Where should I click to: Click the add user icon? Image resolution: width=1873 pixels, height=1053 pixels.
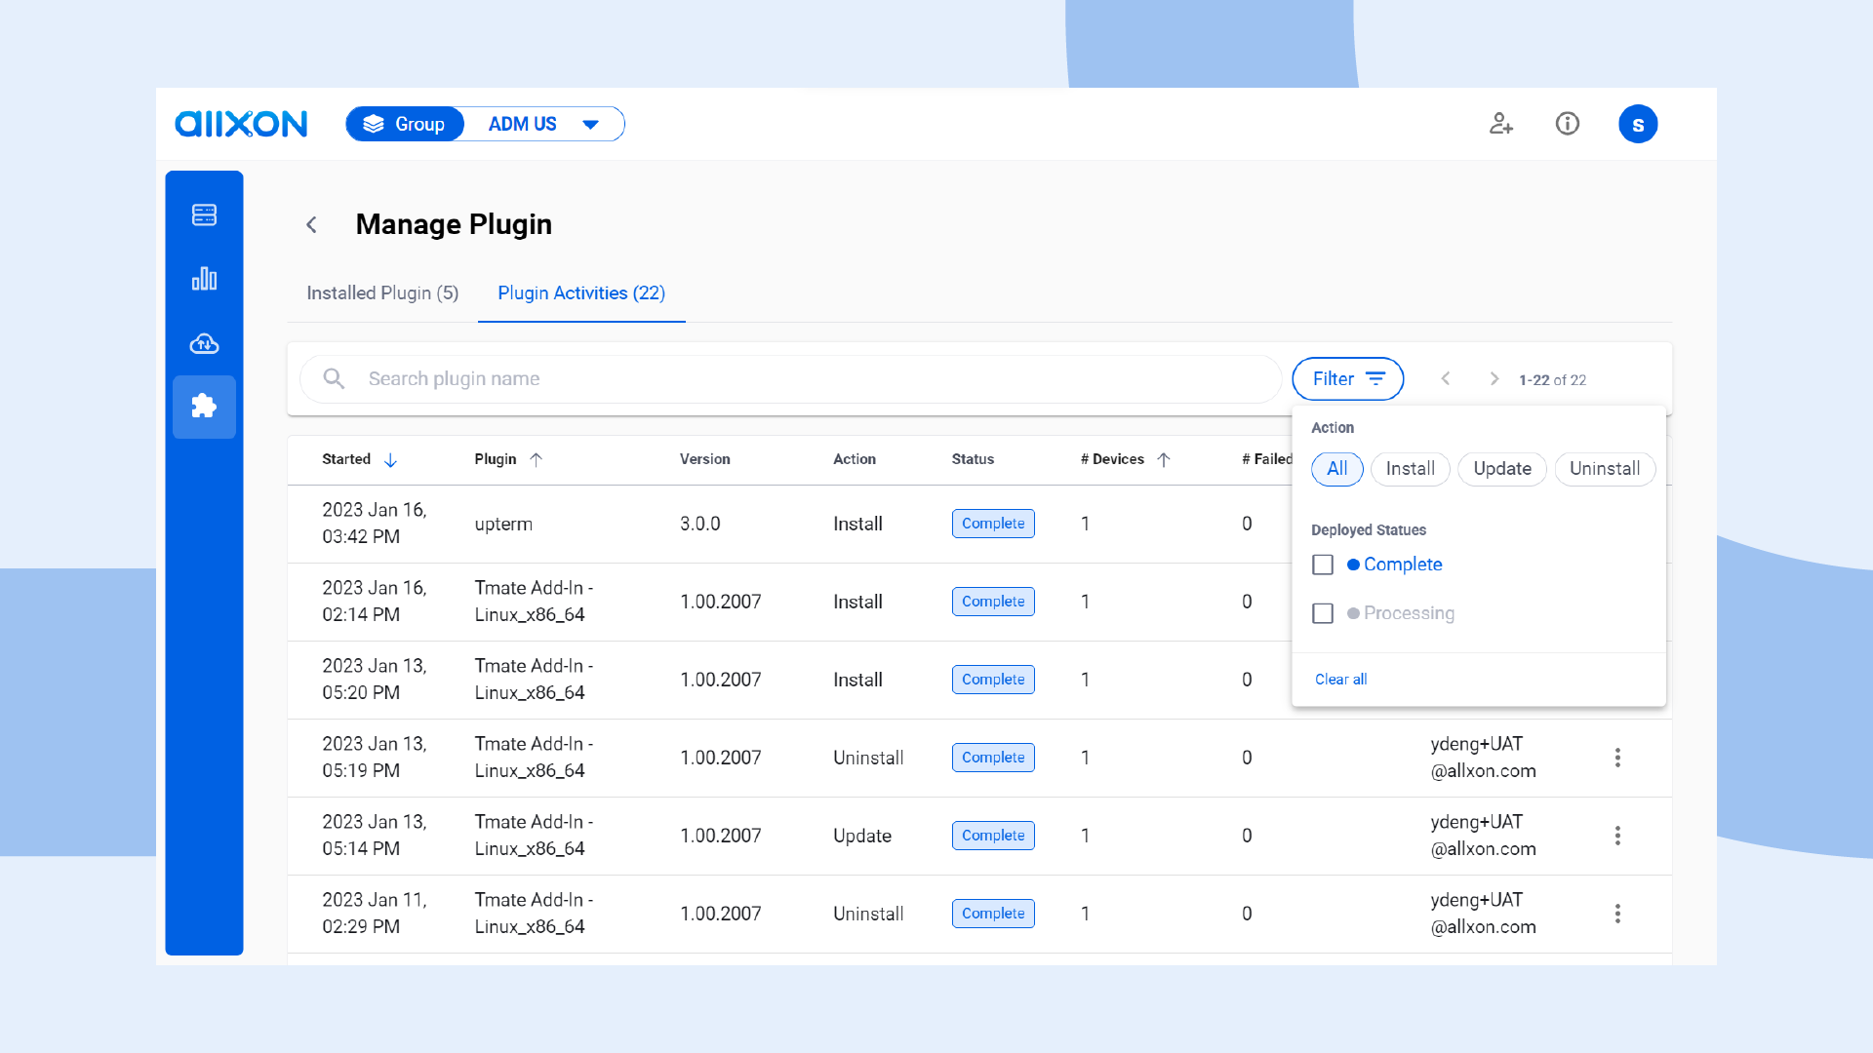1500,124
